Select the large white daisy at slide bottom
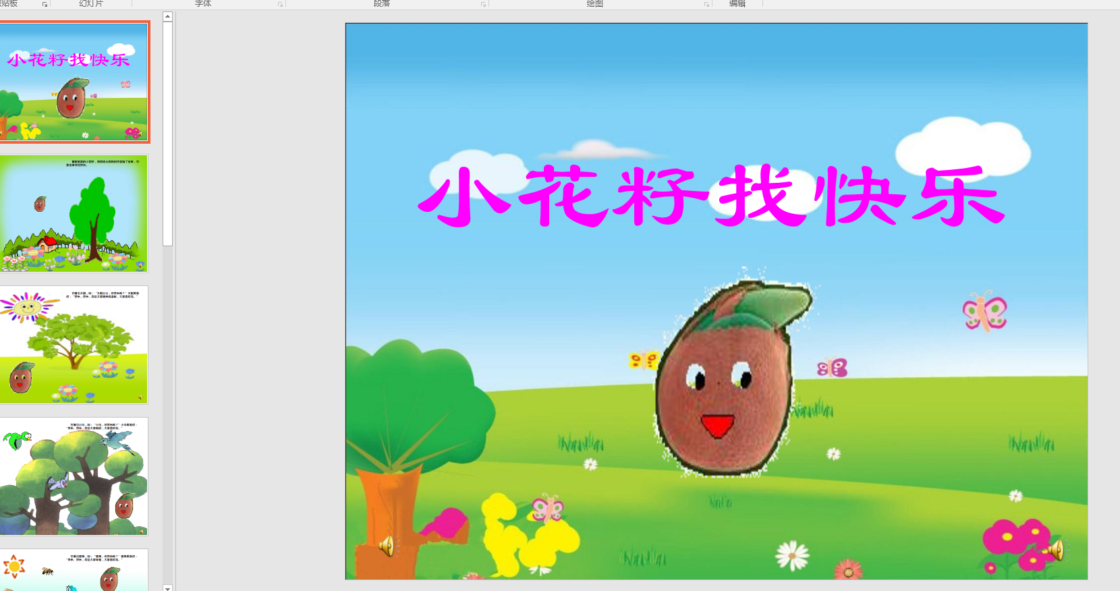This screenshot has width=1120, height=591. [x=792, y=555]
